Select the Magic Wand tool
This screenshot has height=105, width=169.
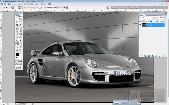point(20,22)
